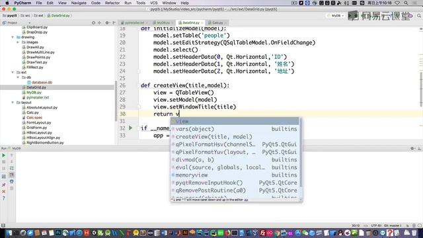Open the Apple menu
The height and width of the screenshot is (238, 423).
click(7, 3)
